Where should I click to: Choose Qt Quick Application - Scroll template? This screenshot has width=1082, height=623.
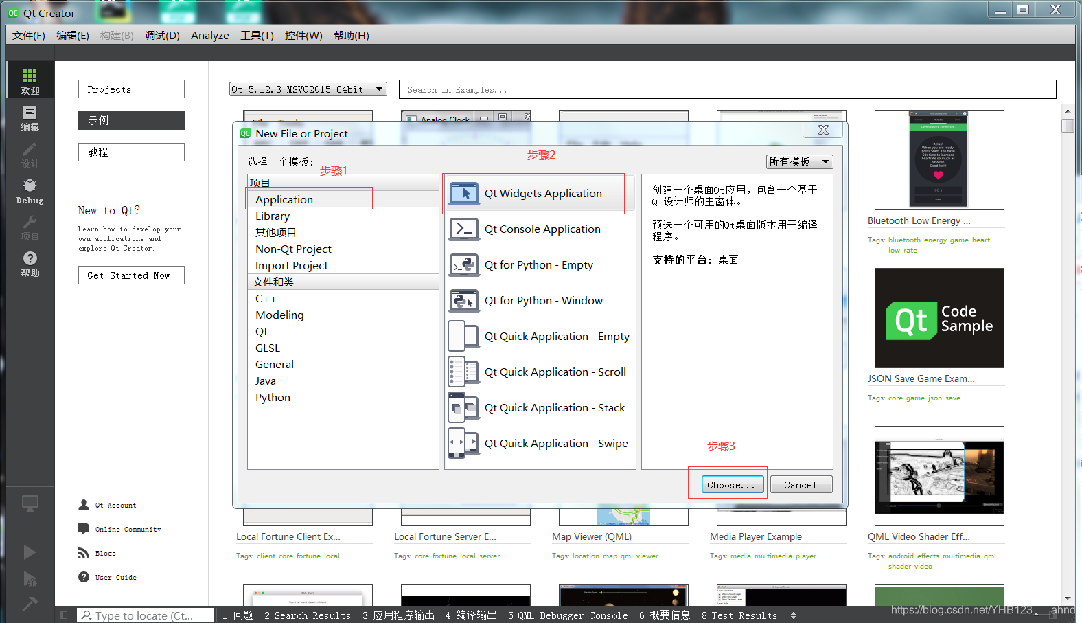tap(540, 372)
